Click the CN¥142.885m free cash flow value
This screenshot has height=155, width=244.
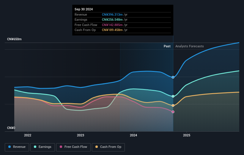point(112,25)
